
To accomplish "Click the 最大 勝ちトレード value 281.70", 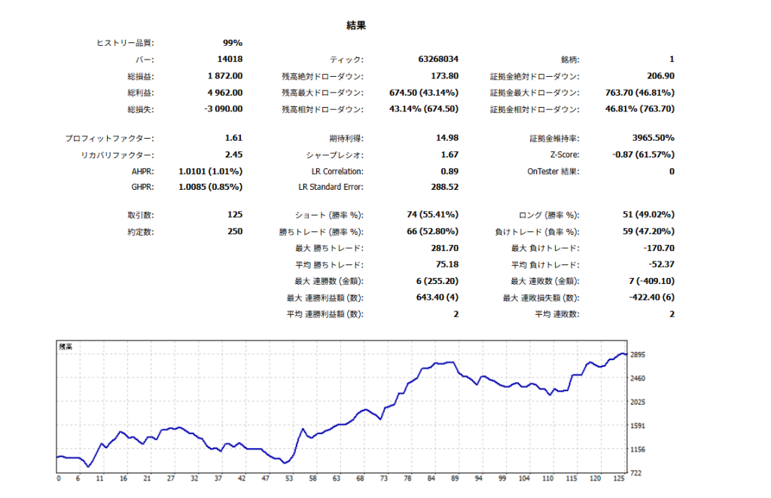I will point(444,248).
